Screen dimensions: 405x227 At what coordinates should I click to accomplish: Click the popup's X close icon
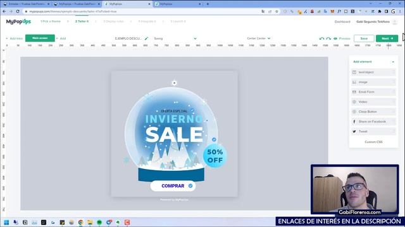175,83
